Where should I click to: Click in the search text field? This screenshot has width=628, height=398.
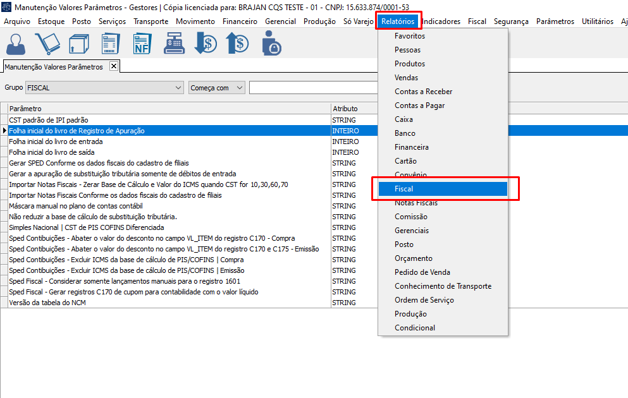(313, 88)
